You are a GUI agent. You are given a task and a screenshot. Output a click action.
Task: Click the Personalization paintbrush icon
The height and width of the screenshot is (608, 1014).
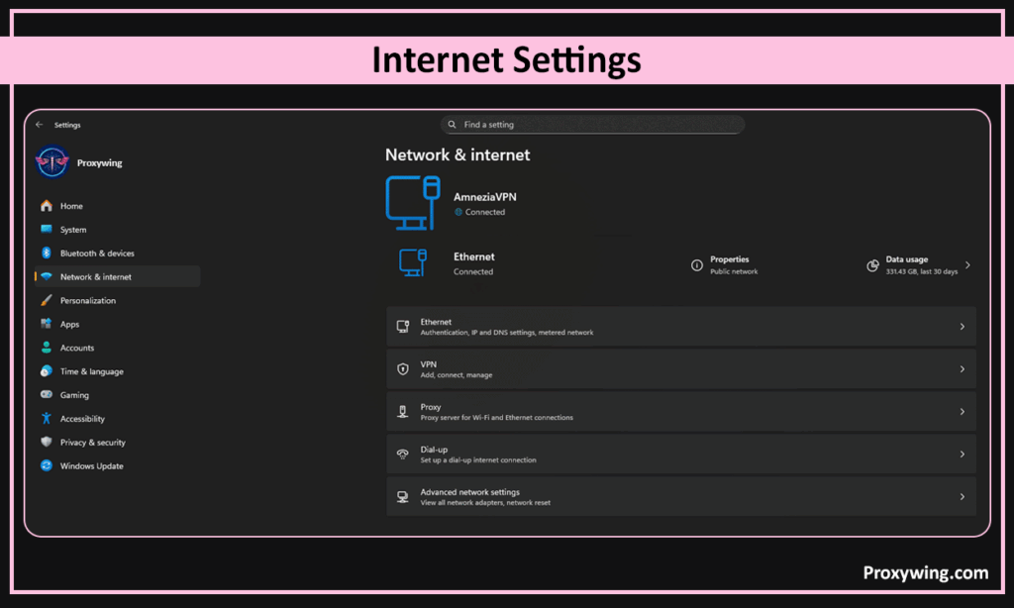pos(46,301)
